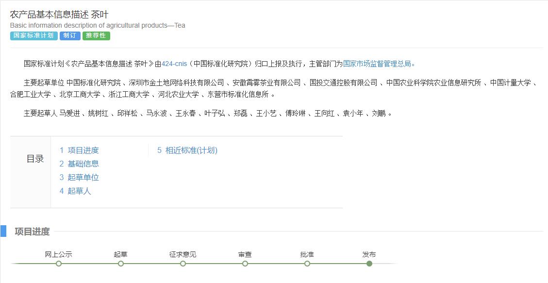Click the 起草 progress node circle
The width and height of the screenshot is (548, 283).
[x=121, y=264]
